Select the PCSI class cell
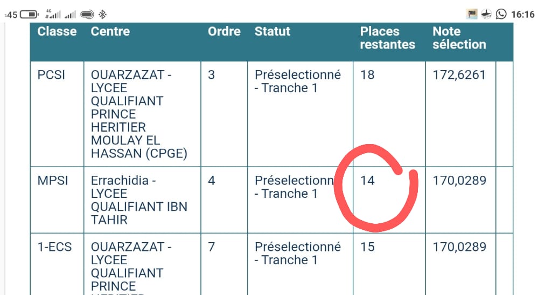The height and width of the screenshot is (295, 538). coord(51,75)
